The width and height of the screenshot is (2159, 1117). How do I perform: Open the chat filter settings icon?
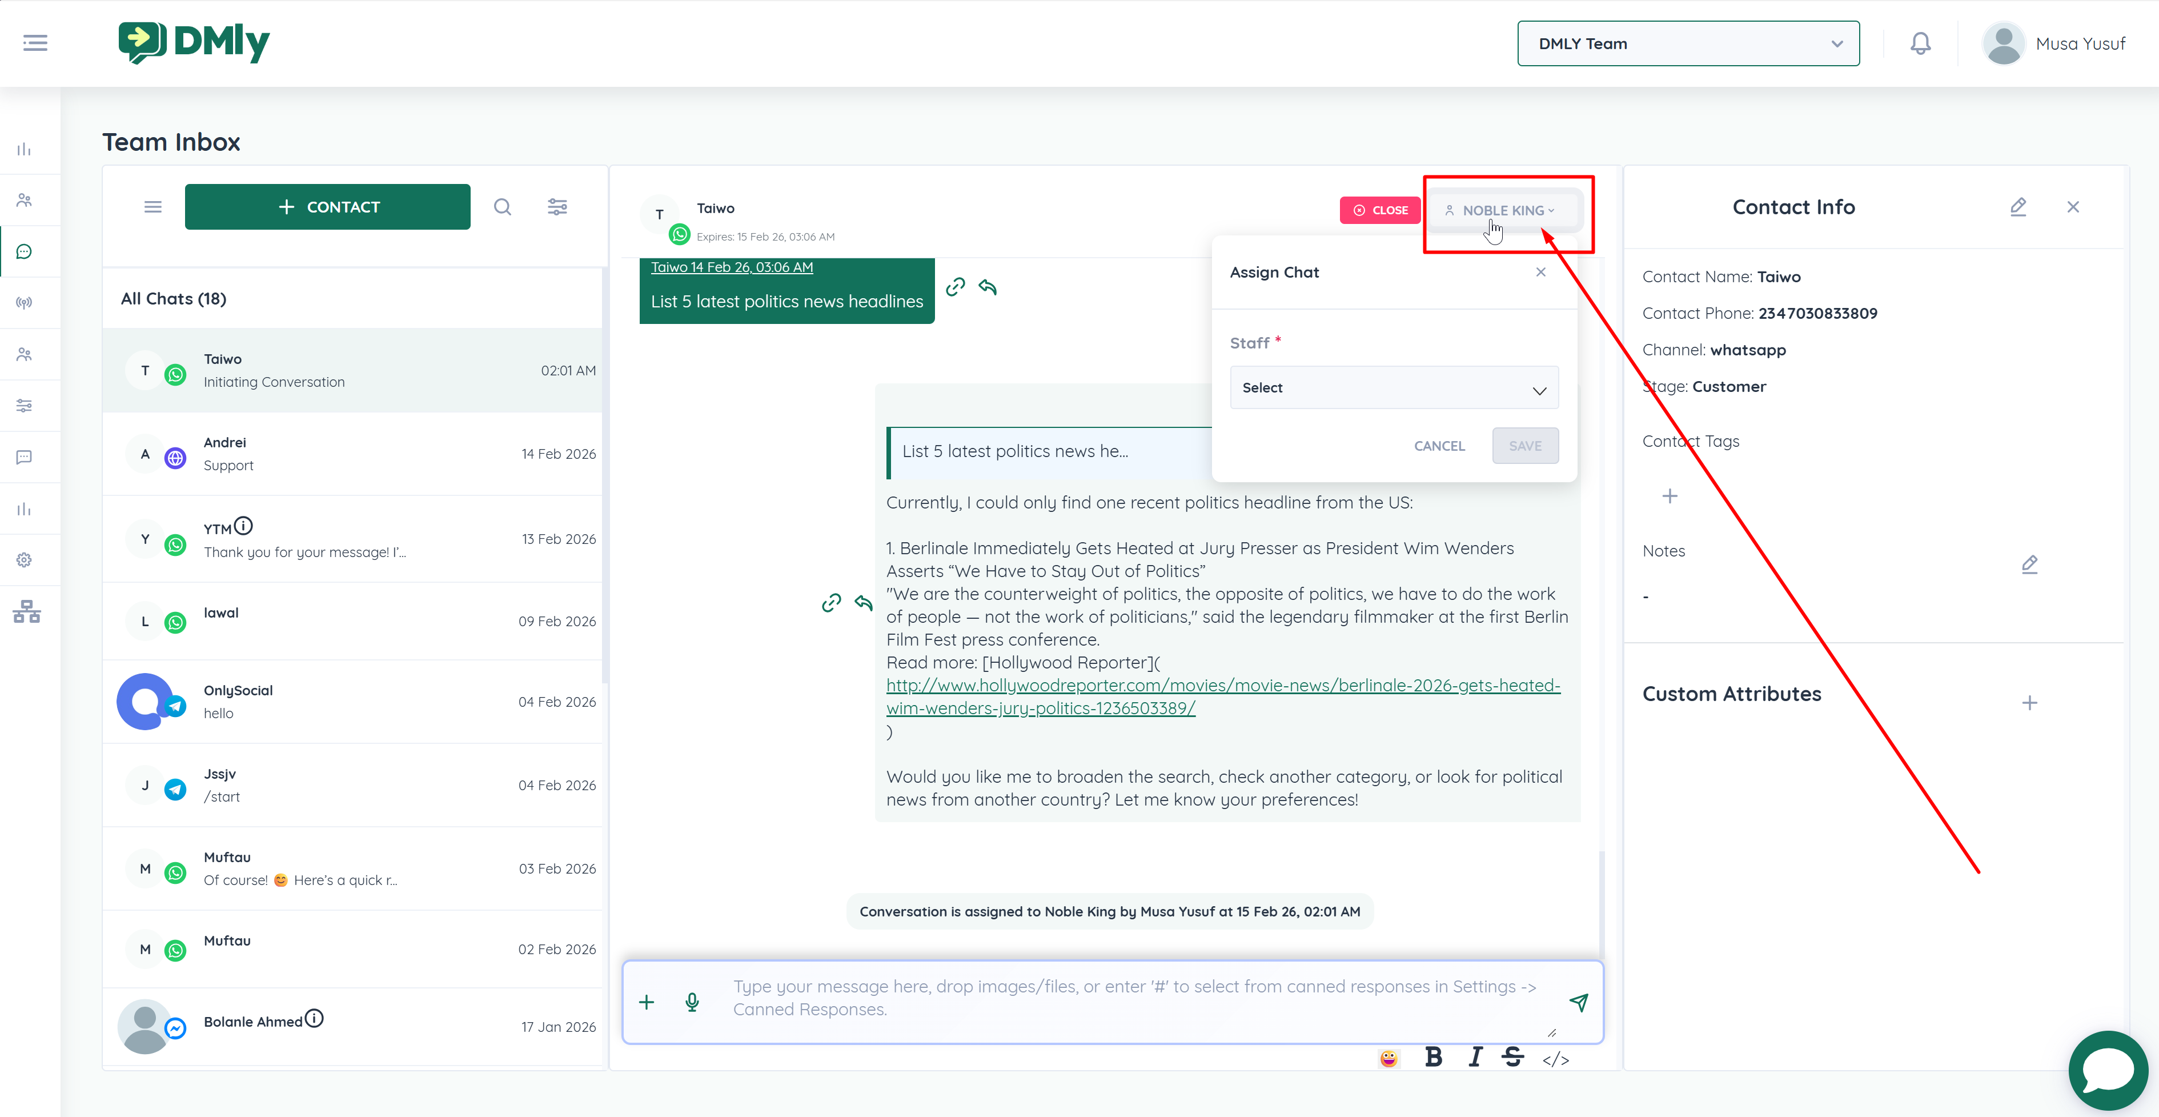(x=557, y=207)
